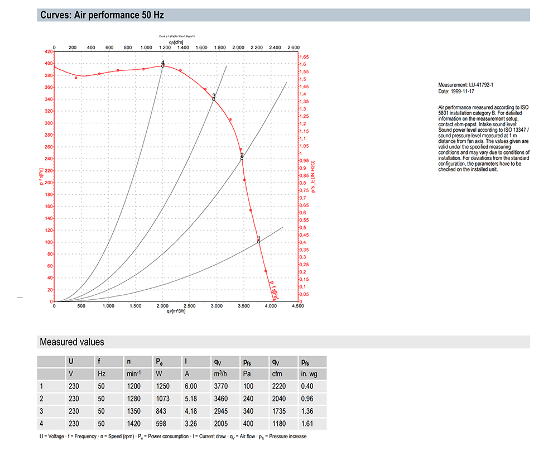Click the 'Date: 1999-11-17' text

456,91
